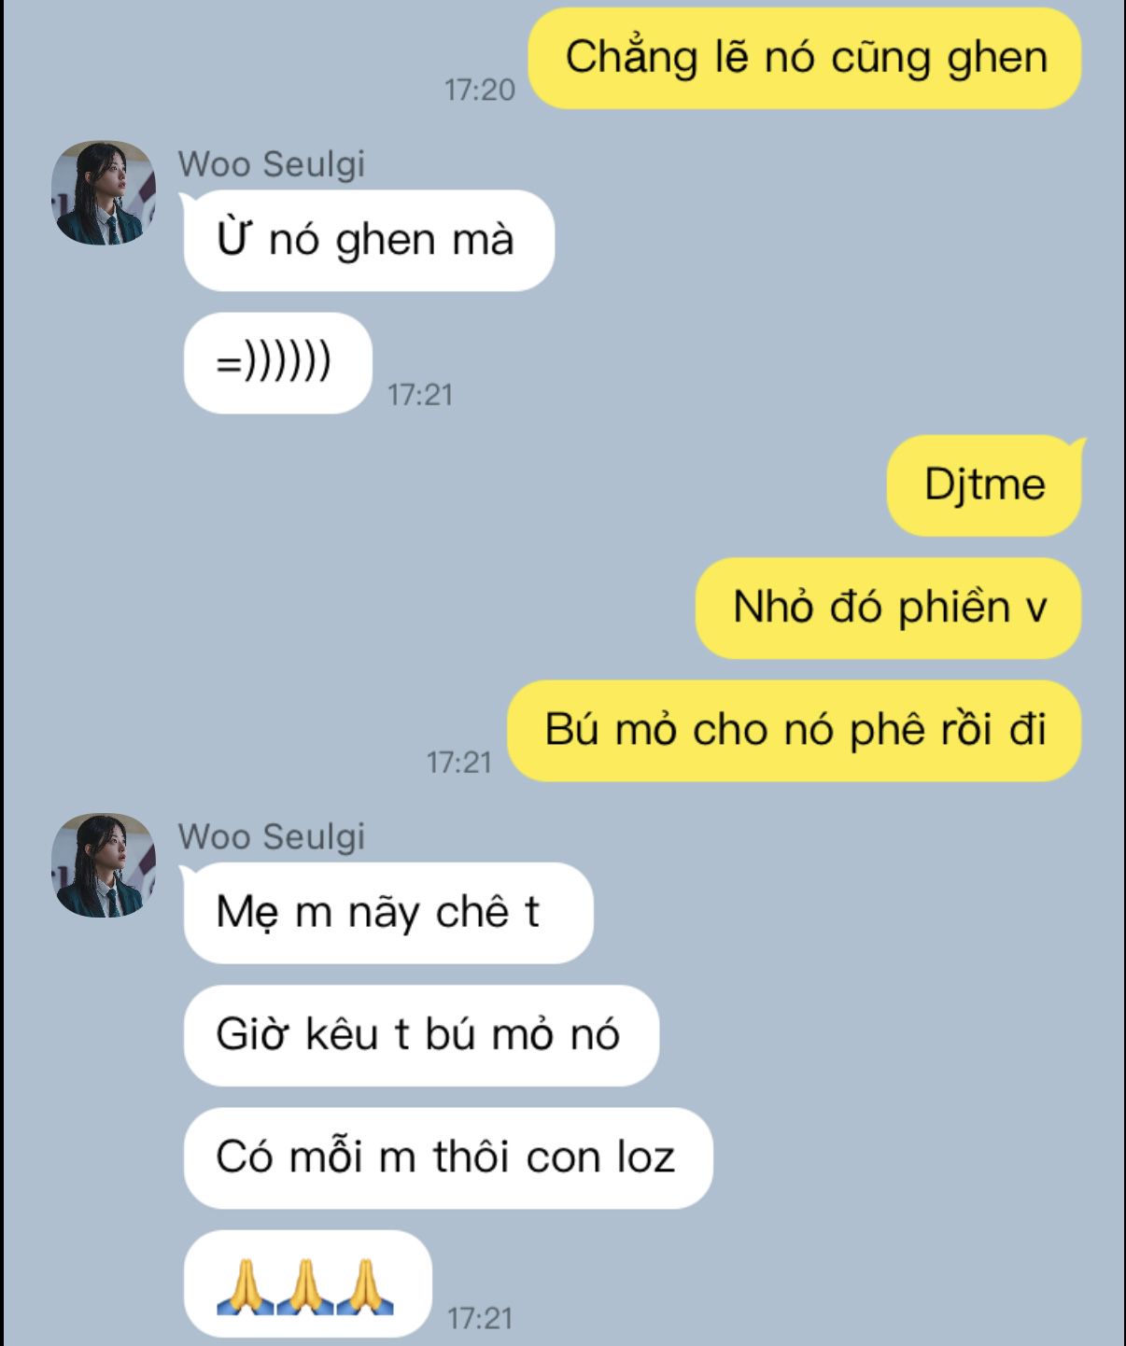This screenshot has height=1346, width=1126.
Task: Tap the 'Có mỗi m thôi con loz' message
Action: (448, 1157)
